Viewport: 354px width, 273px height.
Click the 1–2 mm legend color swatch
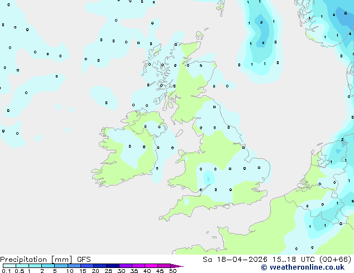pyautogui.click(x=35, y=266)
